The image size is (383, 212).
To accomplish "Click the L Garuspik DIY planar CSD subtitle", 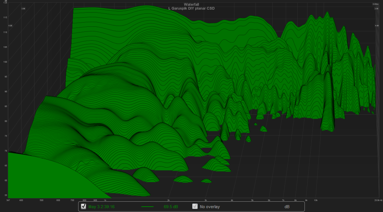I will 191,8.
